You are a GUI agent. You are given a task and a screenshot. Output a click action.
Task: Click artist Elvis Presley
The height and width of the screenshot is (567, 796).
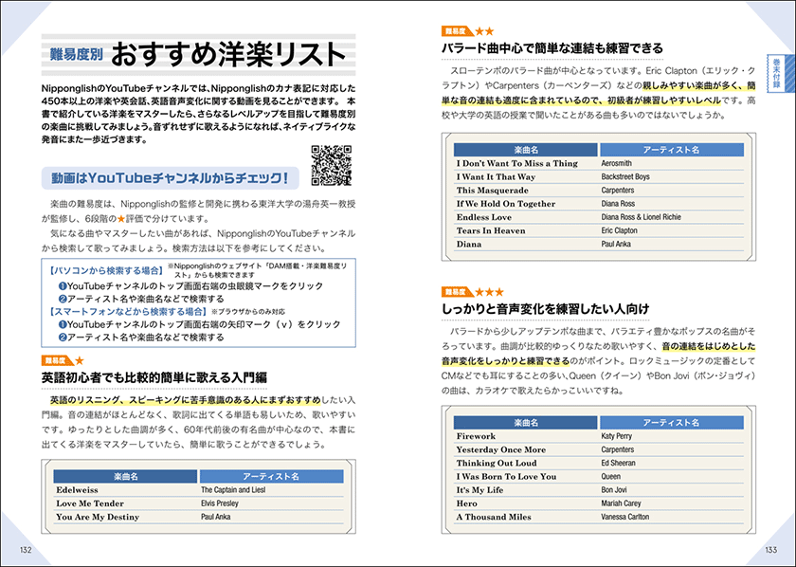220,503
